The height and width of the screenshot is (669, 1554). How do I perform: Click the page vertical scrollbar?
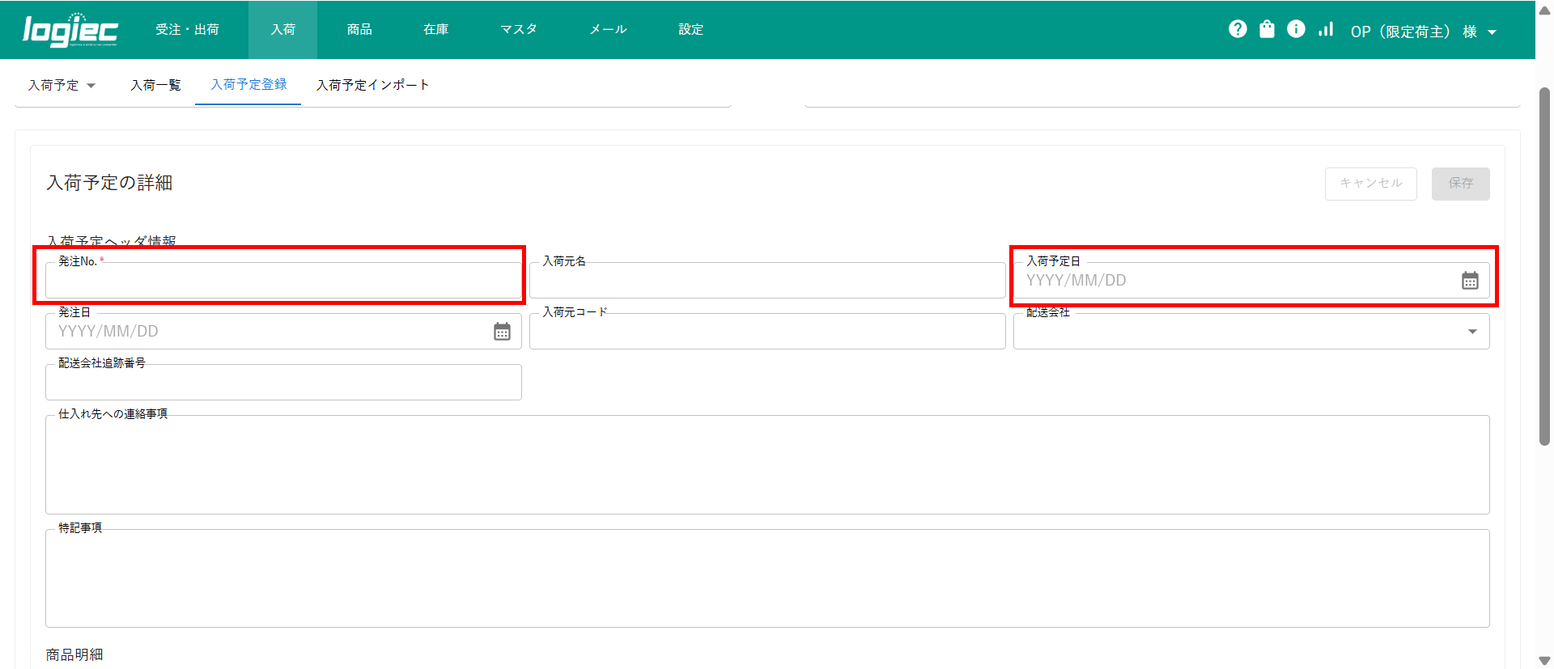tap(1544, 267)
